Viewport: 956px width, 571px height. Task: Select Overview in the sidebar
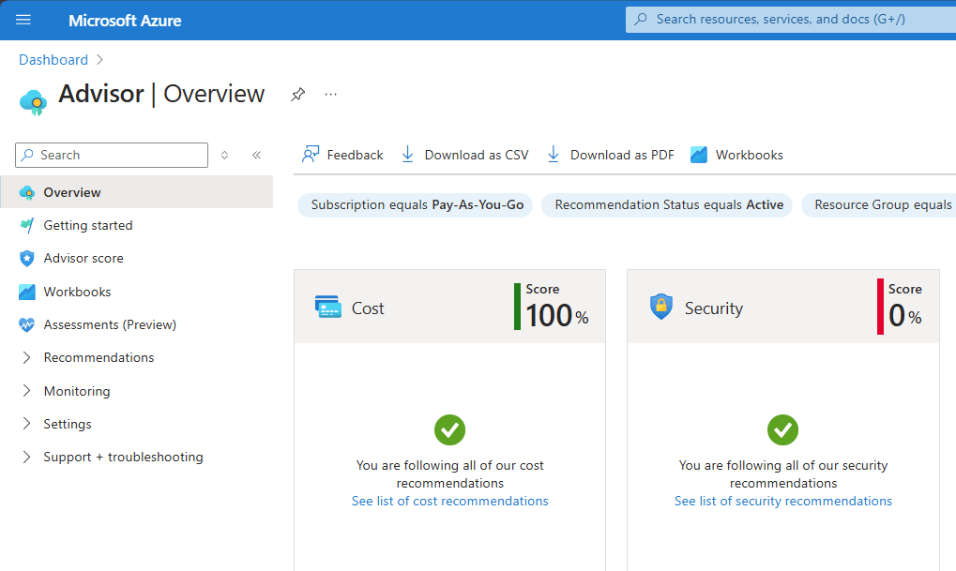(137, 192)
